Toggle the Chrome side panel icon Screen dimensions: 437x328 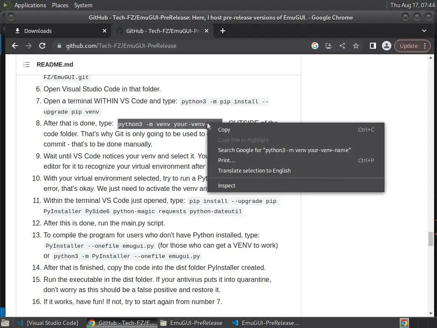click(373, 46)
